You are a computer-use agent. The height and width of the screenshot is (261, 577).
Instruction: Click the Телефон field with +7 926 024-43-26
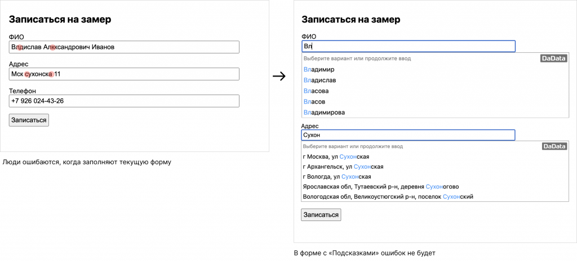124,101
